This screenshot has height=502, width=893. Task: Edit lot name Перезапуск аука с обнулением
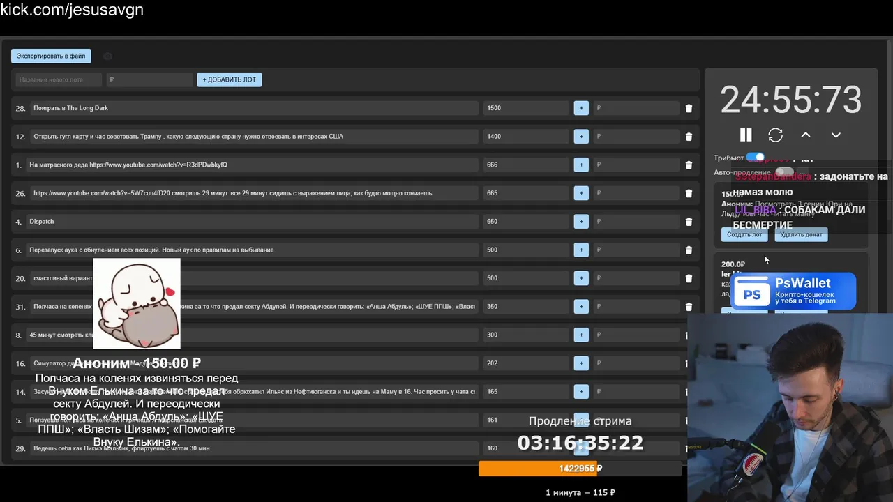click(x=252, y=250)
